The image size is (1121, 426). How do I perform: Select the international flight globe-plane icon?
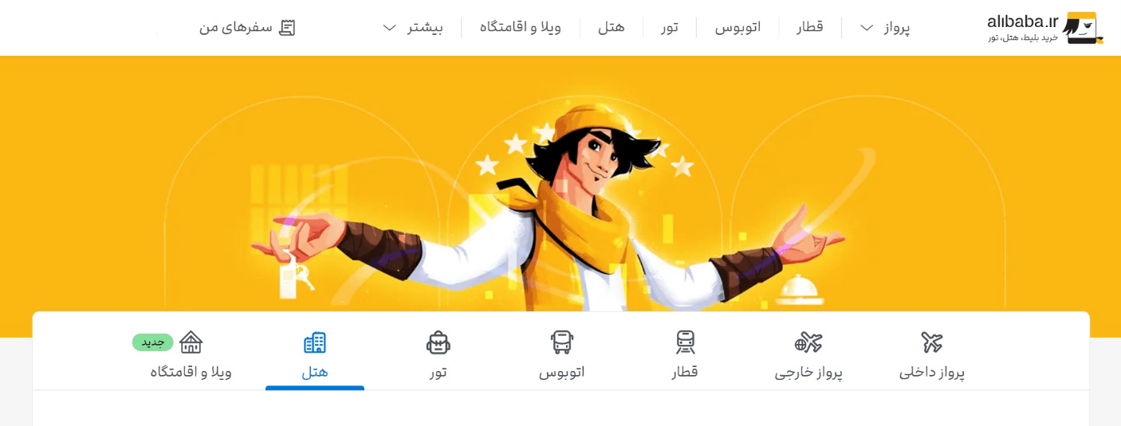click(808, 342)
